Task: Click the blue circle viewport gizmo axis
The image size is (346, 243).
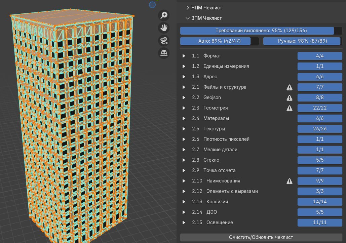Action: pos(152,5)
